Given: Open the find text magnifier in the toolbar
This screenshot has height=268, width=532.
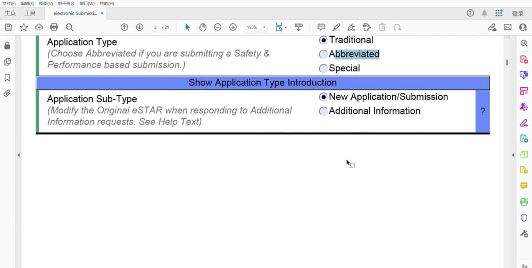Looking at the screenshot, I should [x=70, y=27].
